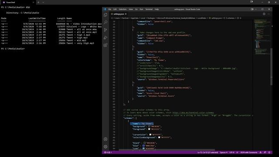Screen dimensions: 279x157
Task: Open the Explorer view in VS Code
Action: (x=105, y=15)
